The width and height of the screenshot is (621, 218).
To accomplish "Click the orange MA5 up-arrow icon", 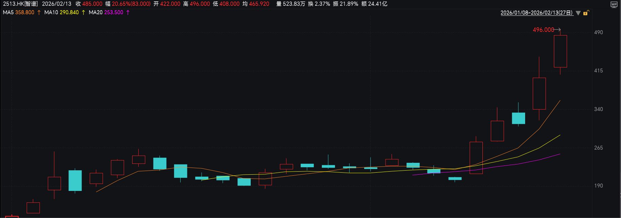I will [x=39, y=13].
